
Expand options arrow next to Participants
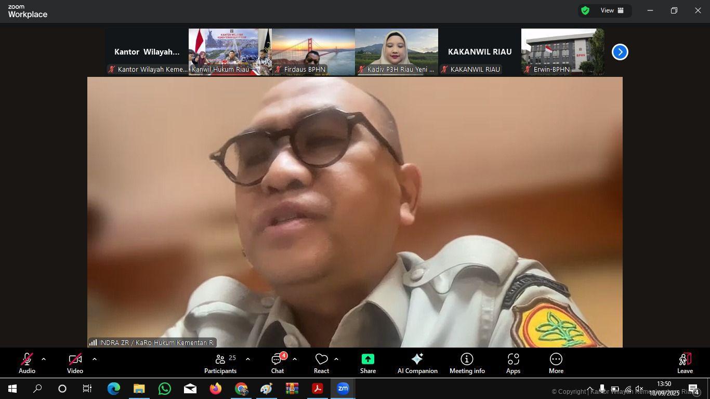click(248, 359)
